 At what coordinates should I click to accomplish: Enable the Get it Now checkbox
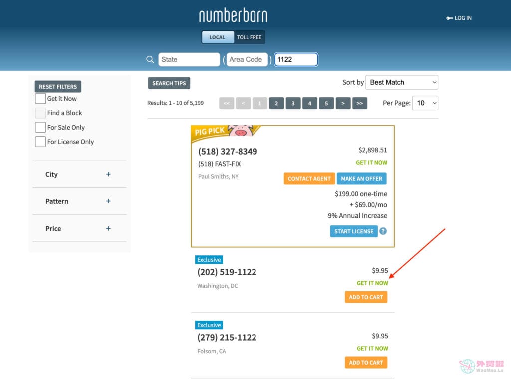(x=40, y=99)
